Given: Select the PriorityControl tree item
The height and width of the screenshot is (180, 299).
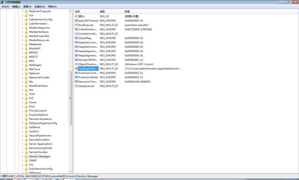Looking at the screenshot, I should click(x=37, y=111).
